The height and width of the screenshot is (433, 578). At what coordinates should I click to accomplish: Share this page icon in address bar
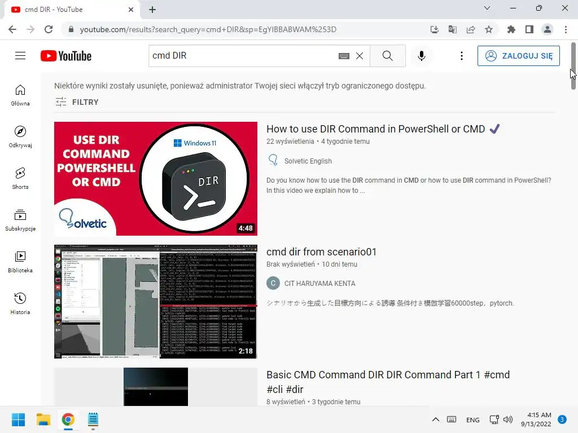click(x=471, y=29)
